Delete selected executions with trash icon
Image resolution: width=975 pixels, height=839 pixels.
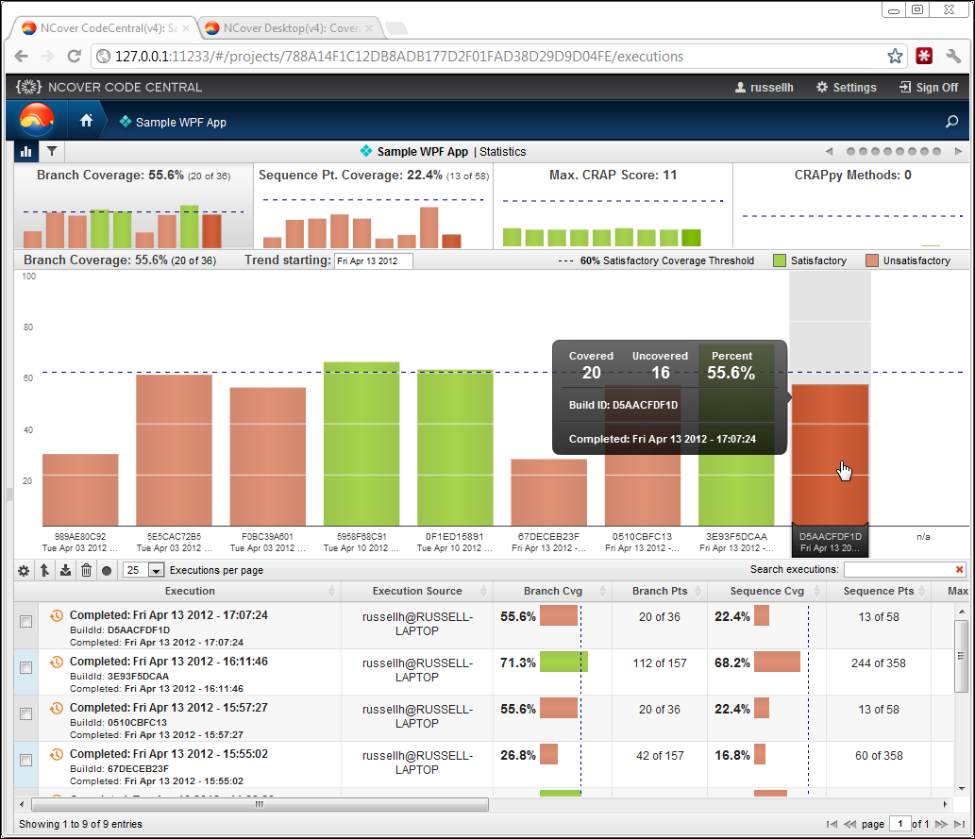[87, 570]
